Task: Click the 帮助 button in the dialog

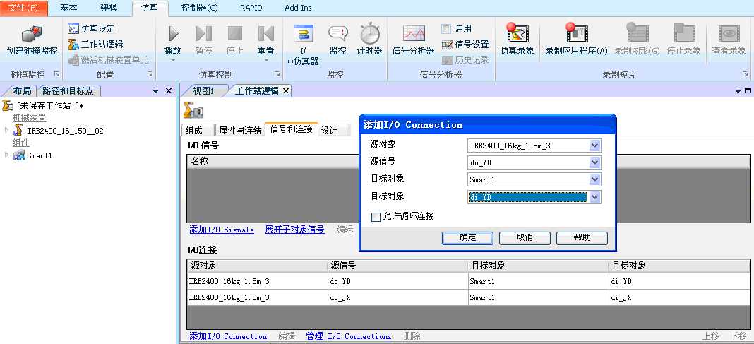Action: tap(582, 237)
